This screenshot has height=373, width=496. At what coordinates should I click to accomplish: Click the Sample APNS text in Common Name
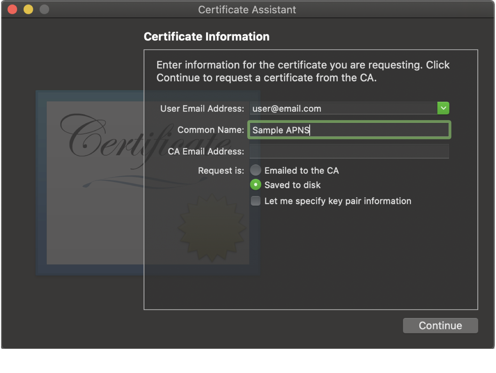pyautogui.click(x=280, y=130)
